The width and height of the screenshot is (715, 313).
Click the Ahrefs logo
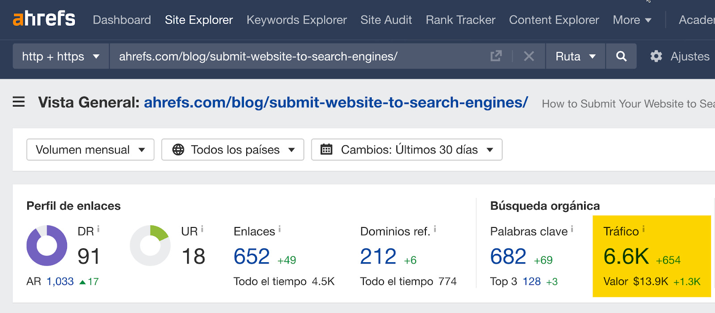point(44,19)
